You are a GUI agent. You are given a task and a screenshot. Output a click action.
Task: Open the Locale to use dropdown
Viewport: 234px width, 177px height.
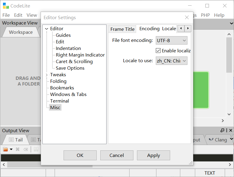(x=171, y=61)
